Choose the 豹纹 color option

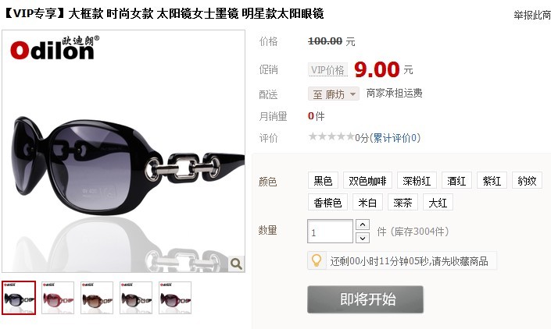pos(527,181)
